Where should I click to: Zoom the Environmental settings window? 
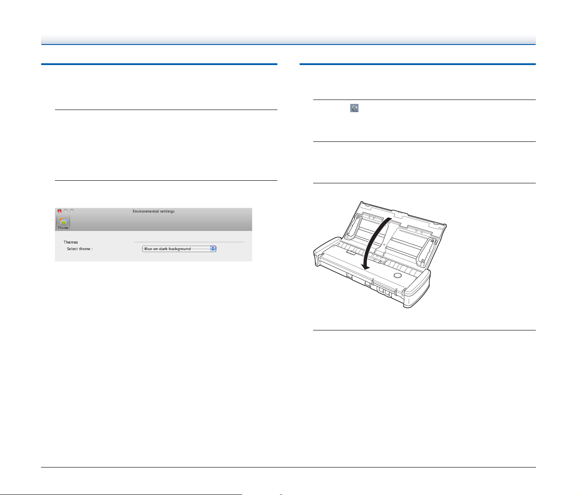[x=72, y=211]
